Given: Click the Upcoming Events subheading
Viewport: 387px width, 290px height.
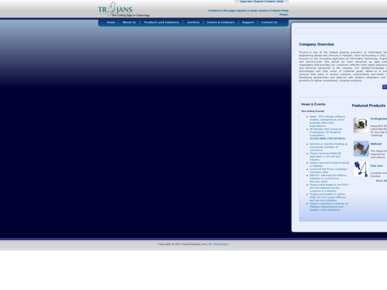Looking at the screenshot, I should click(x=312, y=111).
